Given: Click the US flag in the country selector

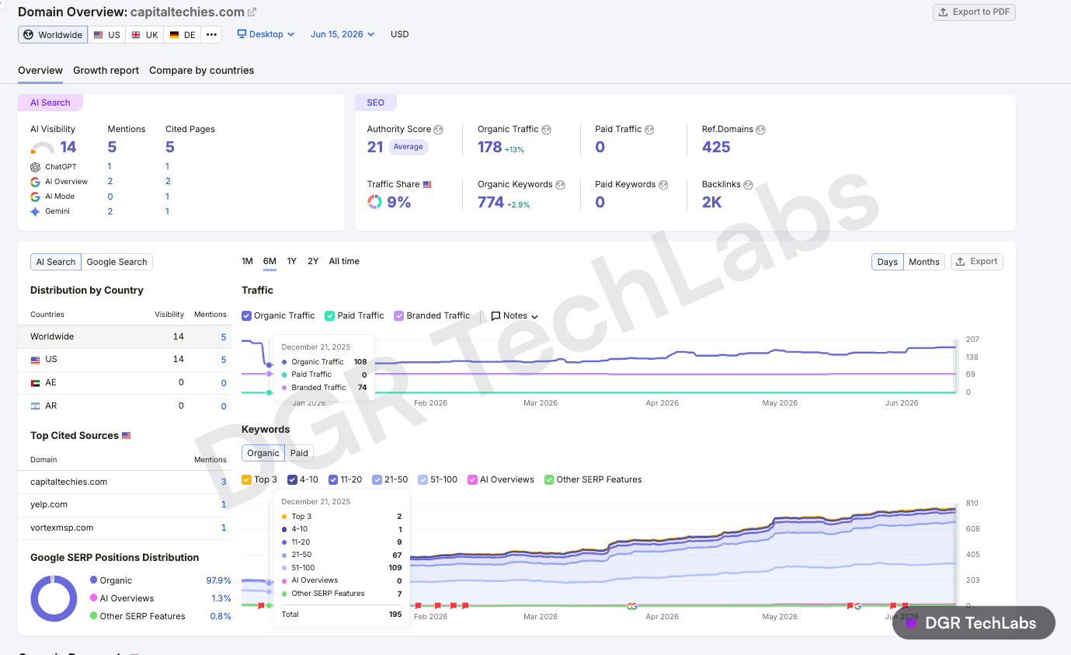Looking at the screenshot, I should [99, 35].
